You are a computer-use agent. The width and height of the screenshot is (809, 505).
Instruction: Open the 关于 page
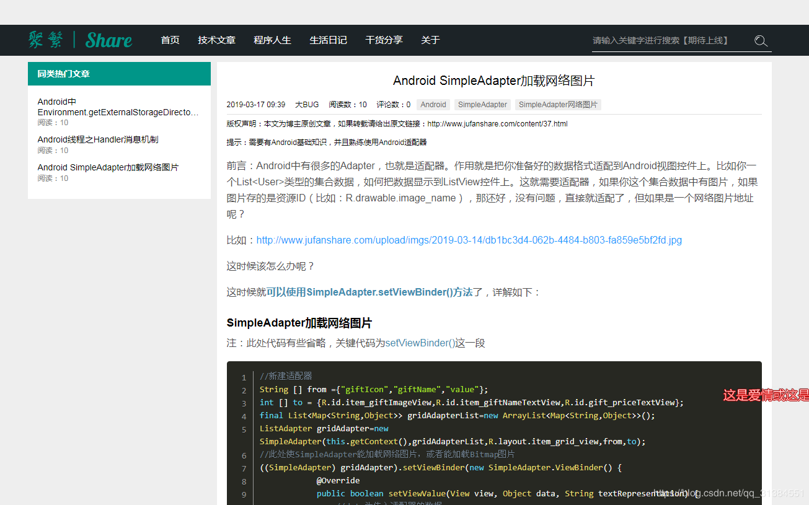pyautogui.click(x=430, y=40)
